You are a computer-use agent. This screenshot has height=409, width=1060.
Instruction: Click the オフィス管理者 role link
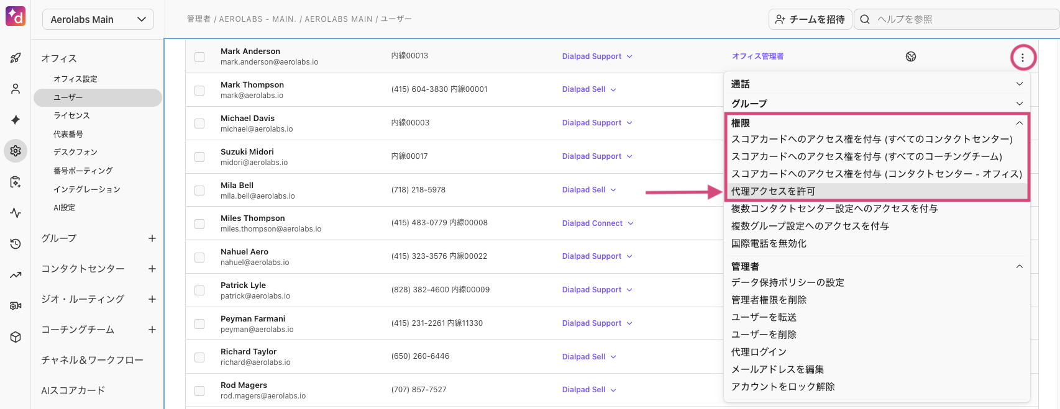757,56
